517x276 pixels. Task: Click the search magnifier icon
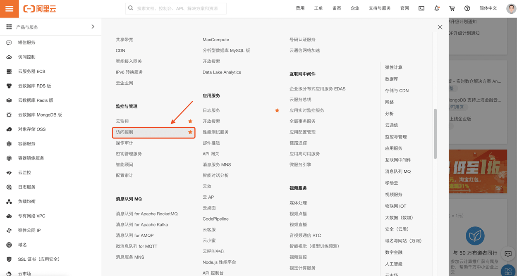click(x=131, y=8)
